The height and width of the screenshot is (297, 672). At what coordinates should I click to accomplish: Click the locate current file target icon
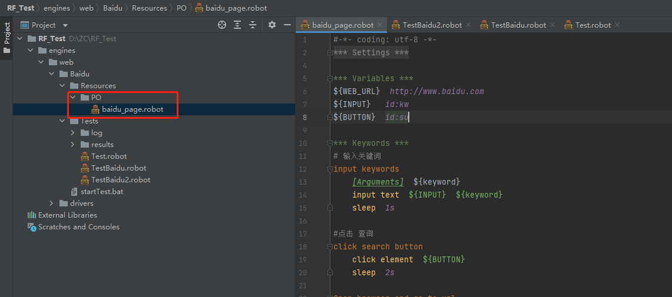tap(222, 25)
